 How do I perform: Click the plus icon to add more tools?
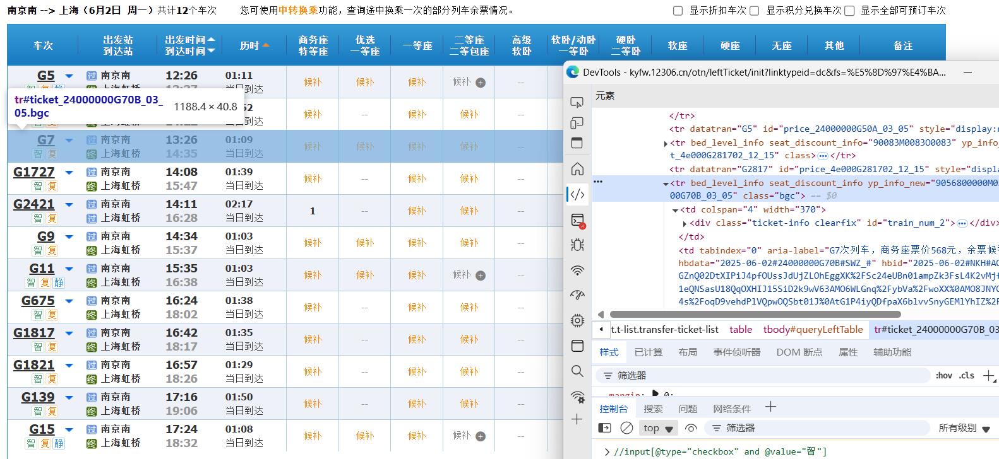[577, 419]
